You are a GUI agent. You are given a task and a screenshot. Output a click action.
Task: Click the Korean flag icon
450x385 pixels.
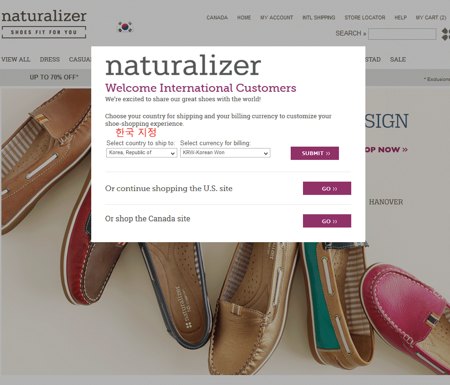point(125,26)
